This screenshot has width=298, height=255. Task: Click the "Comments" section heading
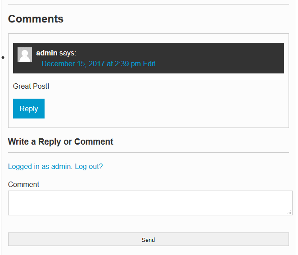[36, 19]
